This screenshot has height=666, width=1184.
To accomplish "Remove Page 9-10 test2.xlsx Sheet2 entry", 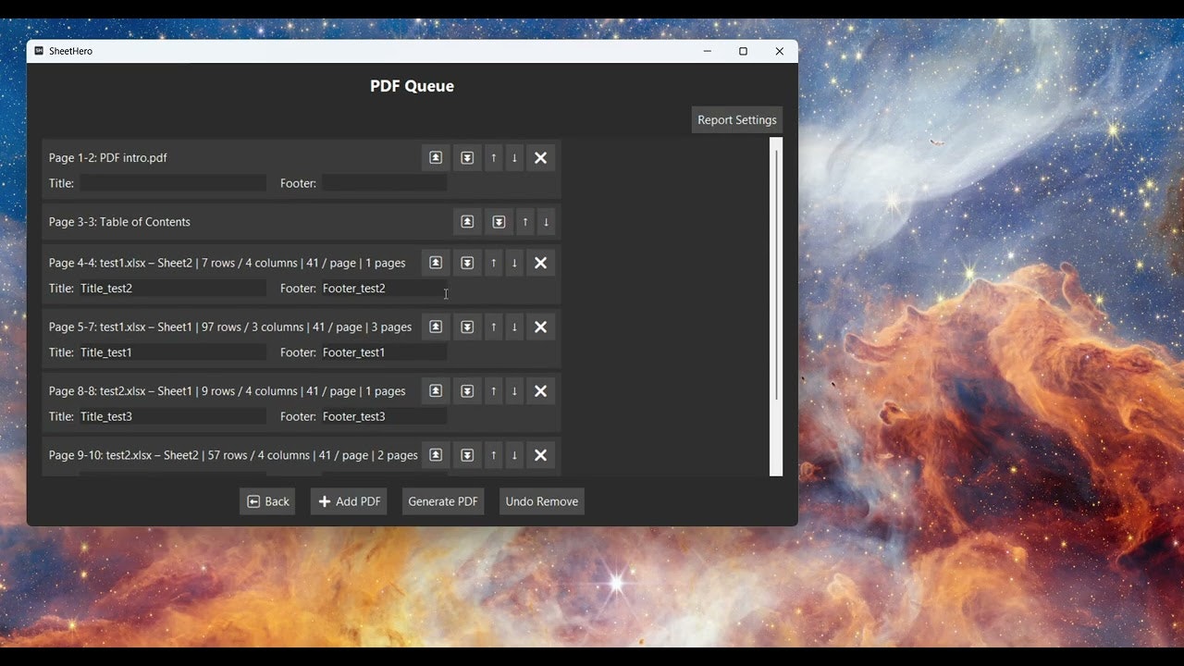I will point(541,455).
